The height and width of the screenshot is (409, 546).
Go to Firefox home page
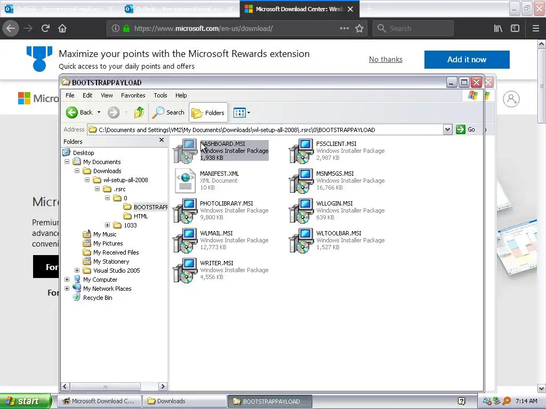(x=62, y=29)
